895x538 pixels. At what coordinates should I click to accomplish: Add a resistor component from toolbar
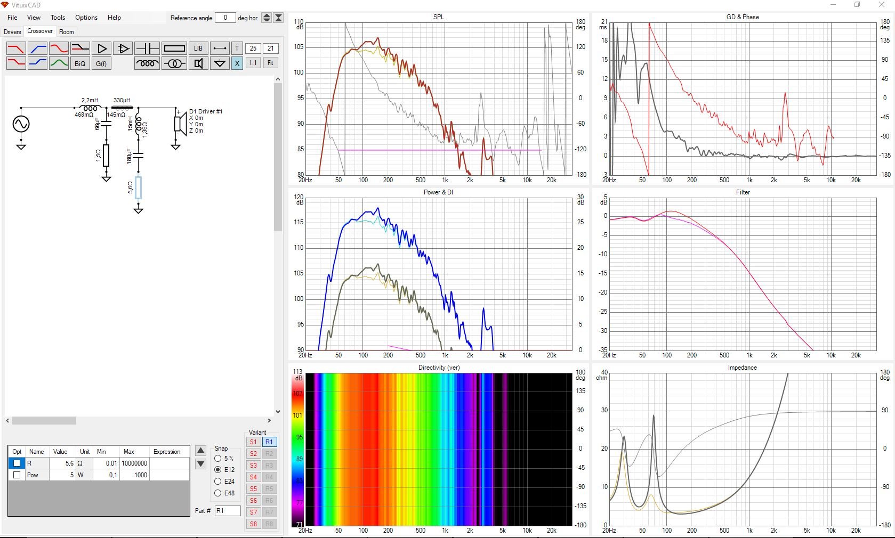point(174,48)
